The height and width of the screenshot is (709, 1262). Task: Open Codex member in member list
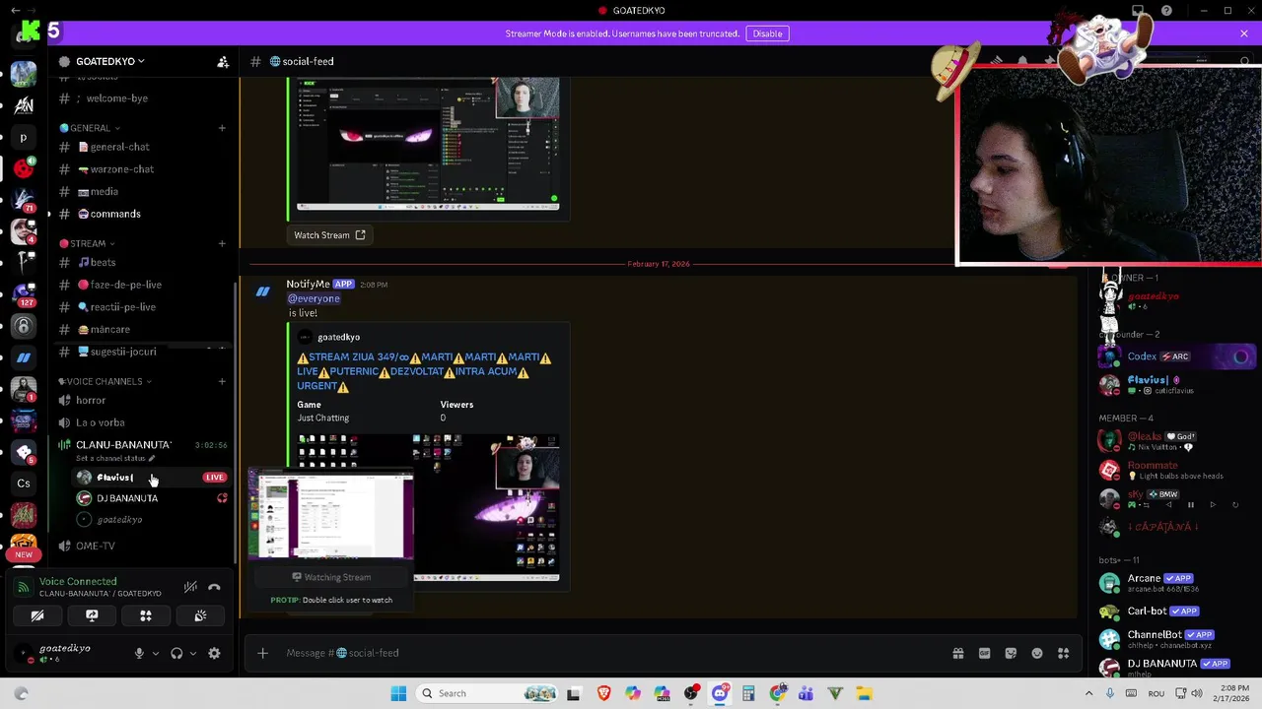pos(1177,356)
